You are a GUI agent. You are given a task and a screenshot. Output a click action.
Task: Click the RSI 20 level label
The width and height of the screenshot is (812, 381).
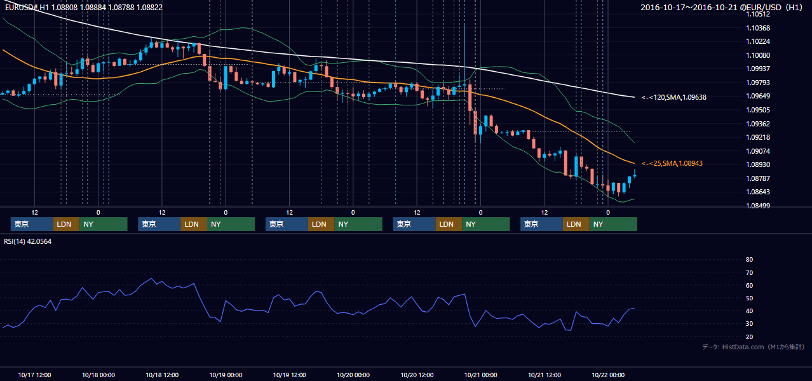(x=749, y=337)
